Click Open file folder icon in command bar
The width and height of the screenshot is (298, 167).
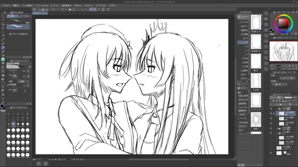(x=43, y=9)
